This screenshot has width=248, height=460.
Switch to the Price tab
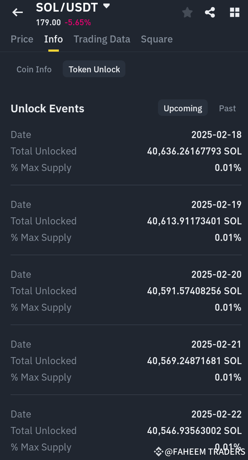coord(22,39)
